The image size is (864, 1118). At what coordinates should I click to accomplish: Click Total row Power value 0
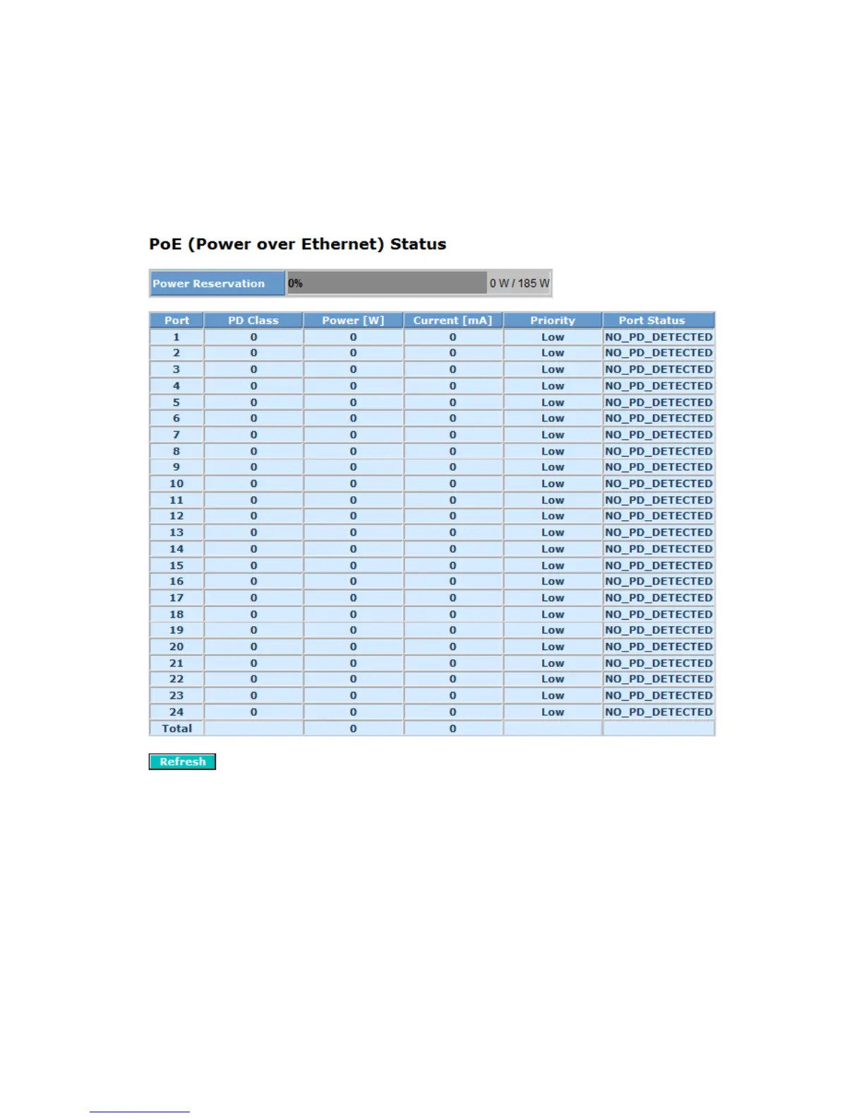point(353,728)
